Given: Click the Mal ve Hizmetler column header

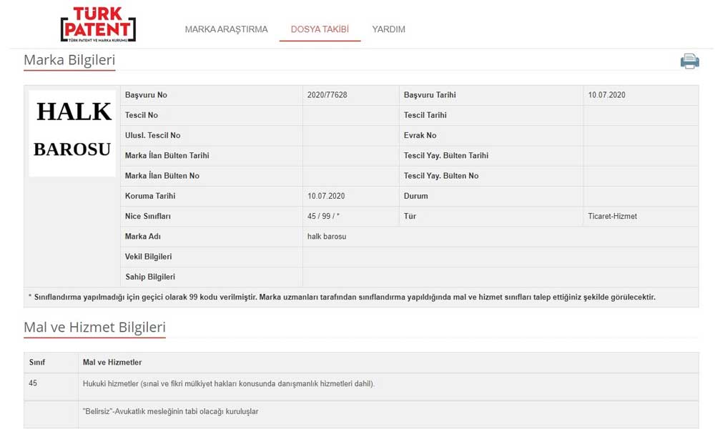Looking at the screenshot, I should (x=112, y=363).
